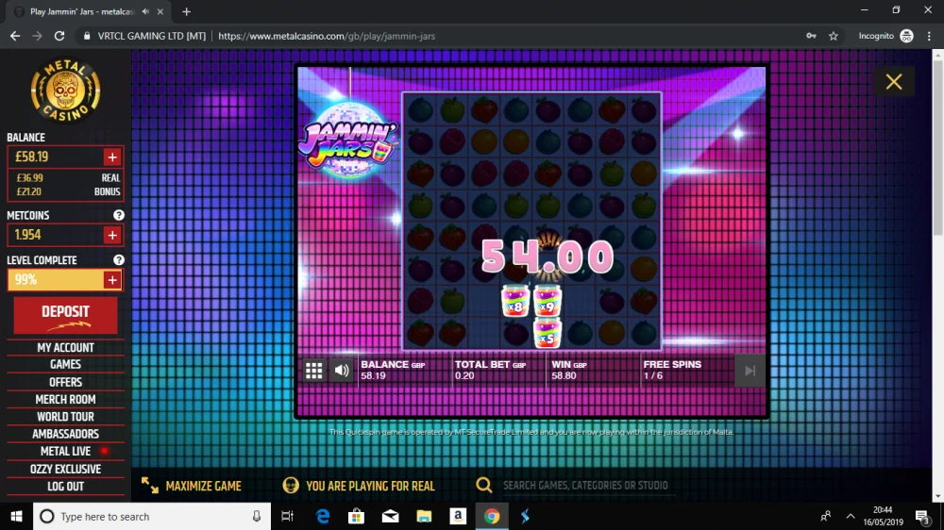Open the game menu grid icon
This screenshot has width=944, height=530.
pos(313,370)
